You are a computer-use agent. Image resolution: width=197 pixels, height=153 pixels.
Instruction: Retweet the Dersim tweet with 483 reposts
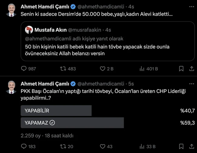[63, 69]
